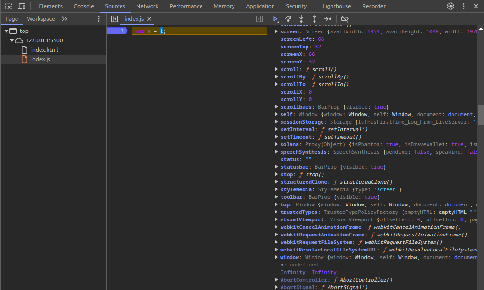This screenshot has height=290, width=484.
Task: Expand the setTimeout function entry
Action: click(x=276, y=137)
